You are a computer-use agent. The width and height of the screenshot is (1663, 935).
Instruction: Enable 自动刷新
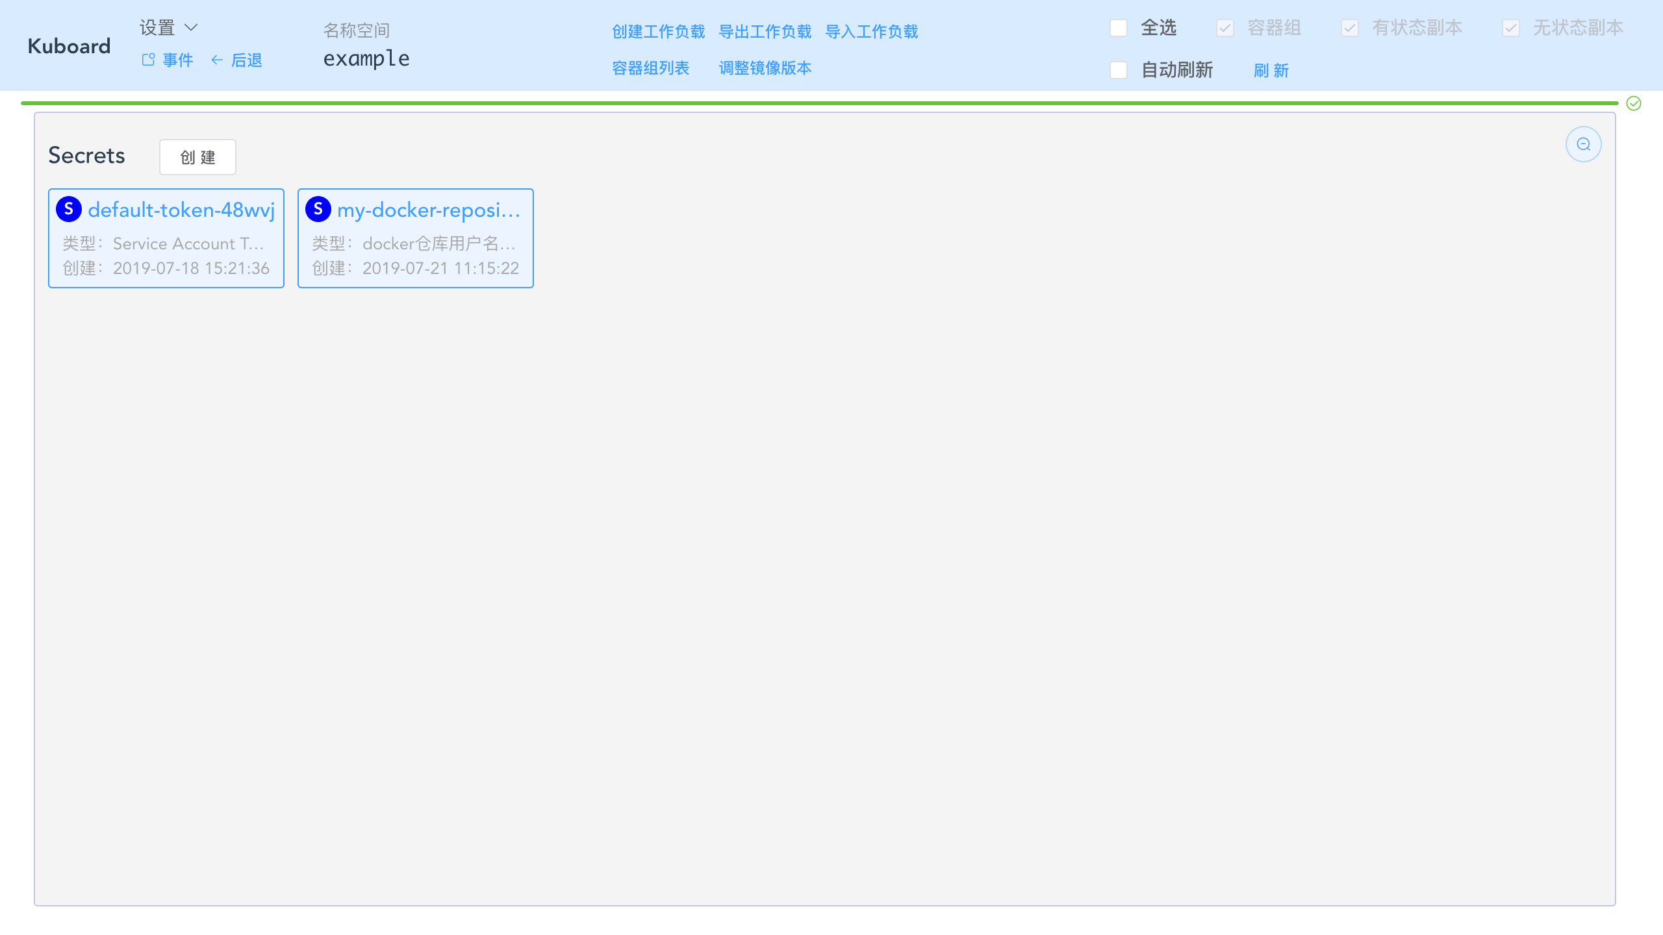coord(1119,70)
